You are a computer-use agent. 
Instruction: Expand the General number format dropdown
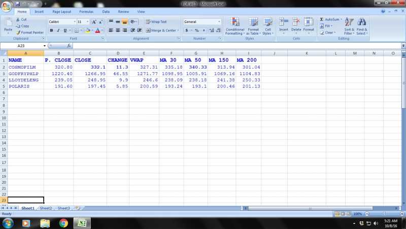(219, 22)
